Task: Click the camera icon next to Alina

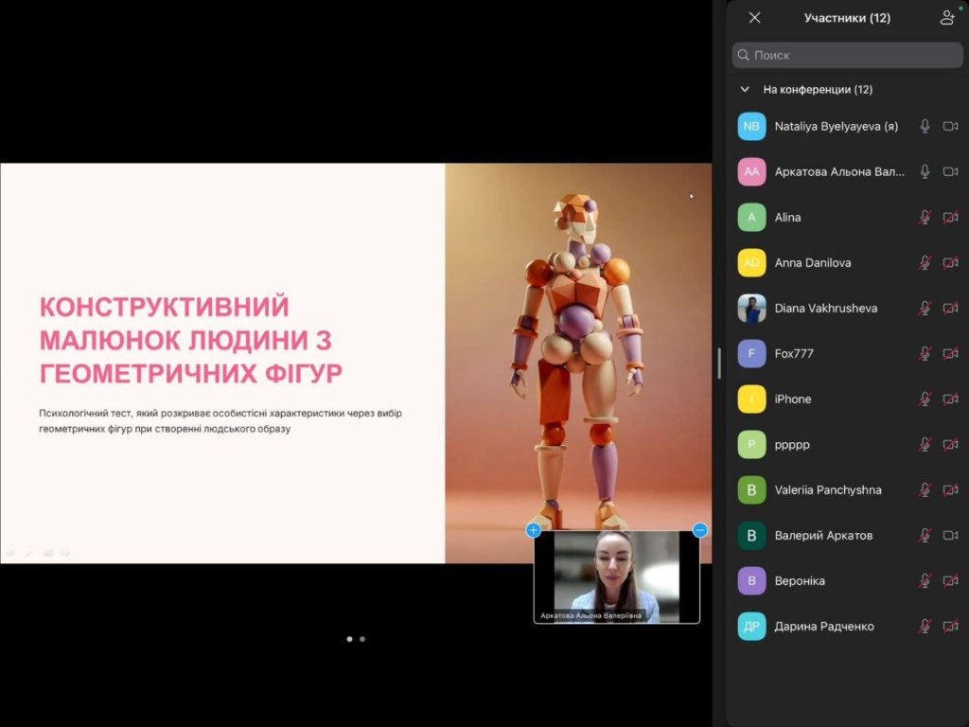Action: (950, 217)
